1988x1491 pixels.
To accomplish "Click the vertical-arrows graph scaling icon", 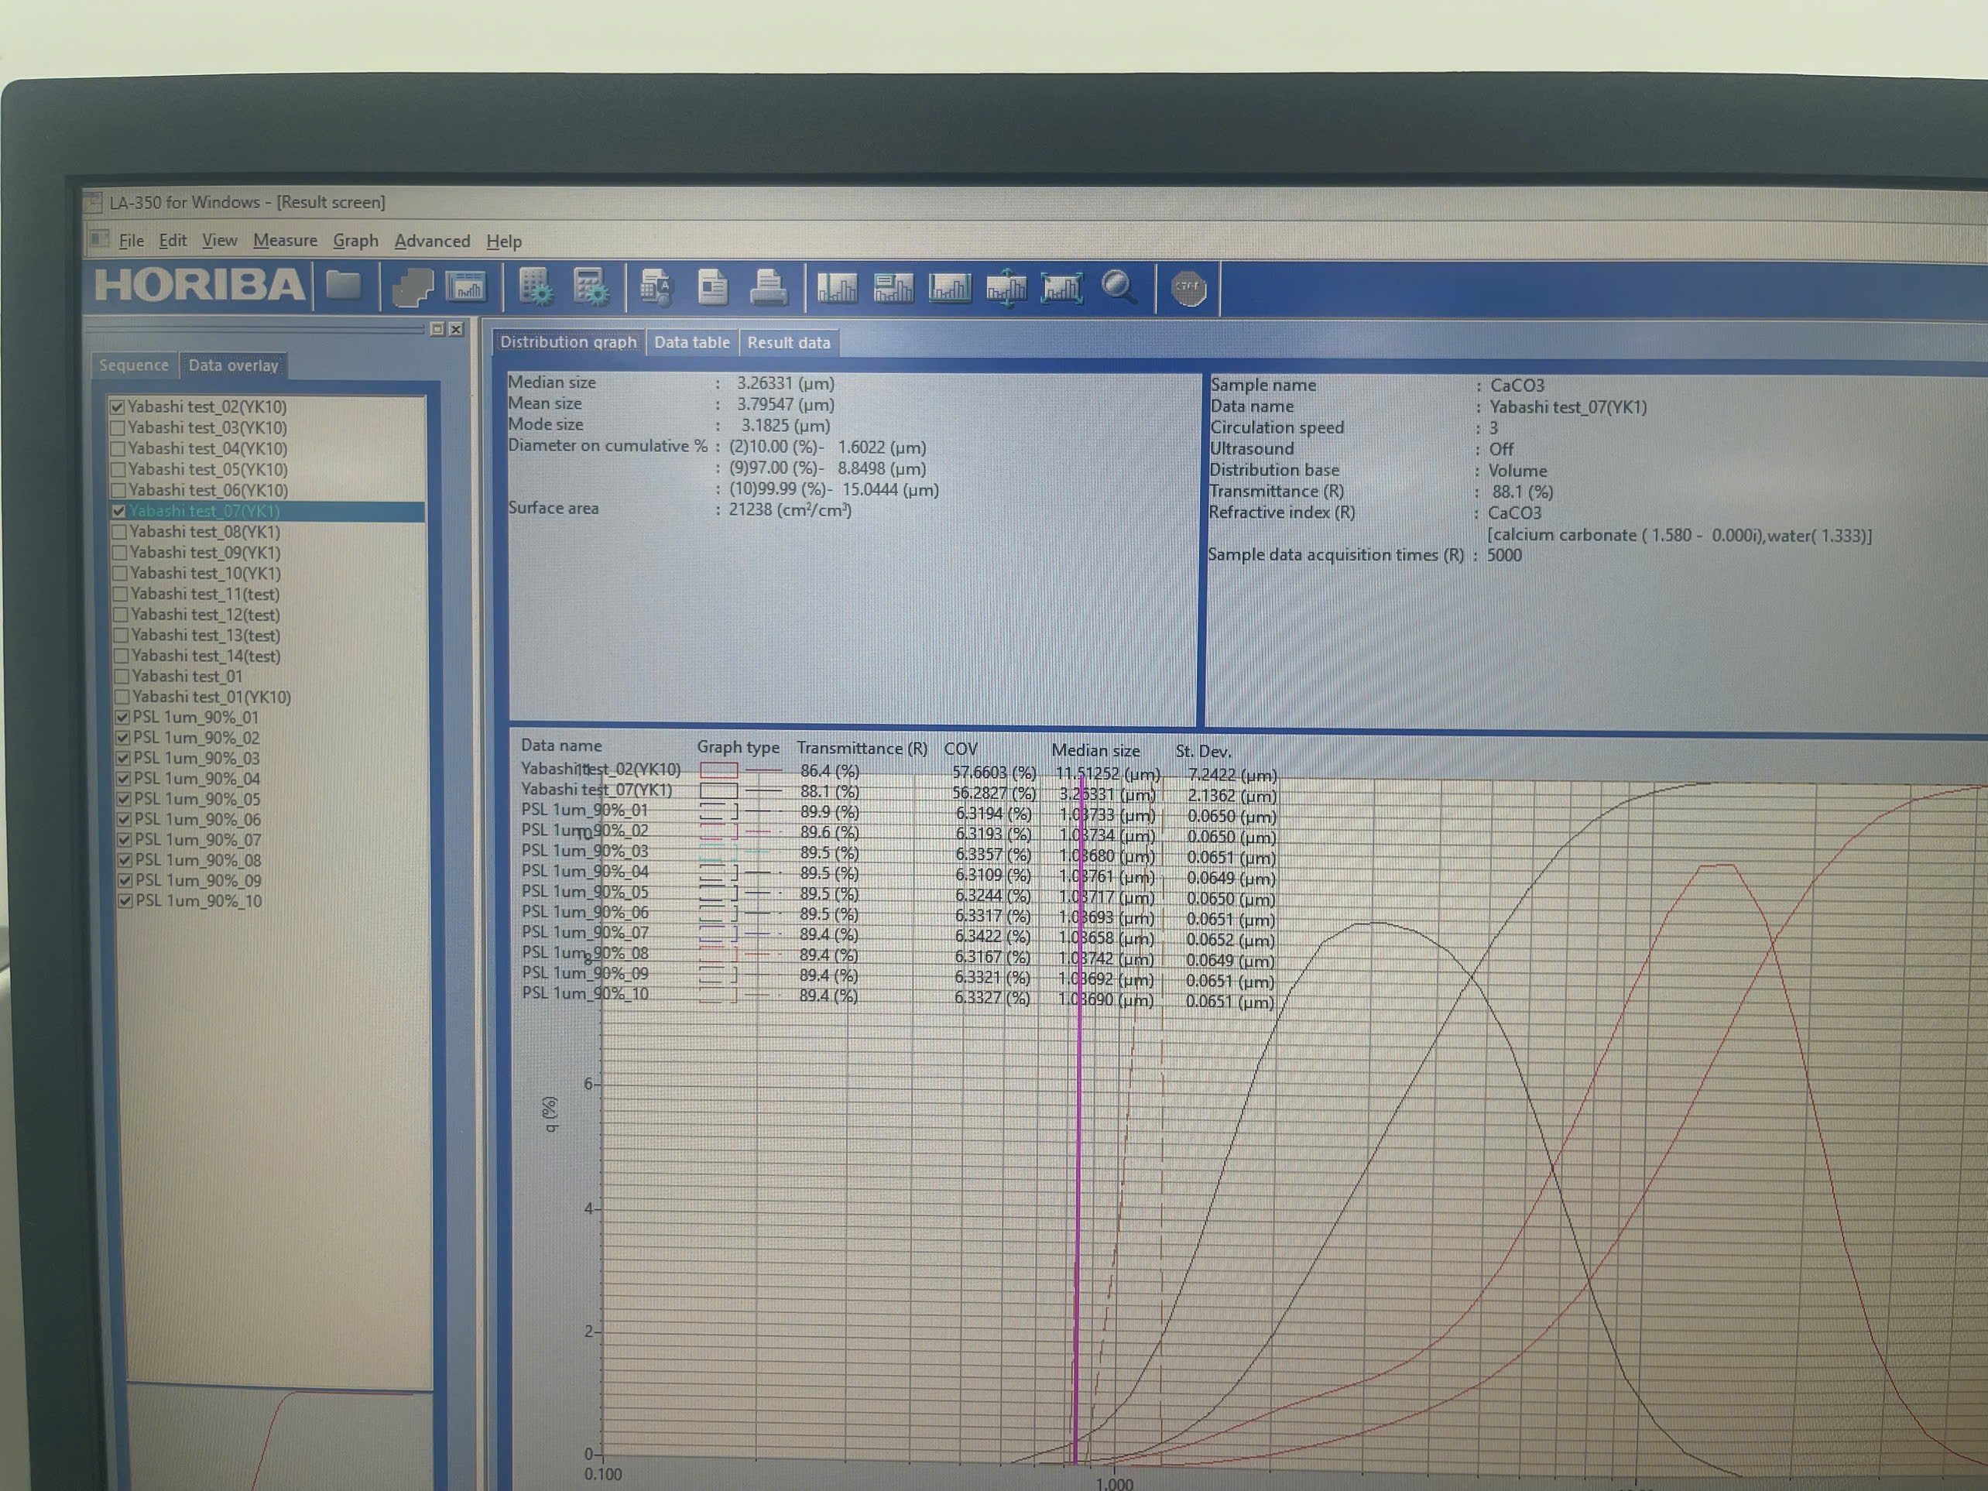I will (x=1006, y=289).
